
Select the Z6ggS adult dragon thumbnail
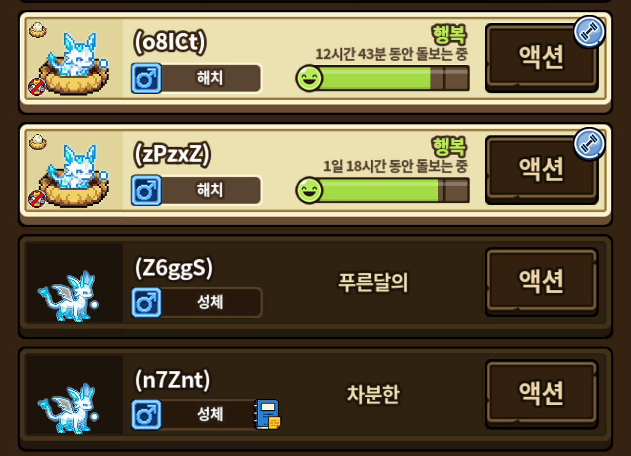click(68, 297)
